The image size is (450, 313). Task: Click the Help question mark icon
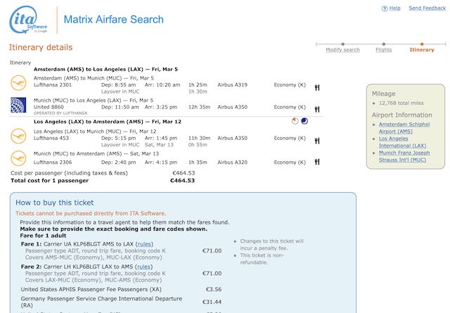385,8
